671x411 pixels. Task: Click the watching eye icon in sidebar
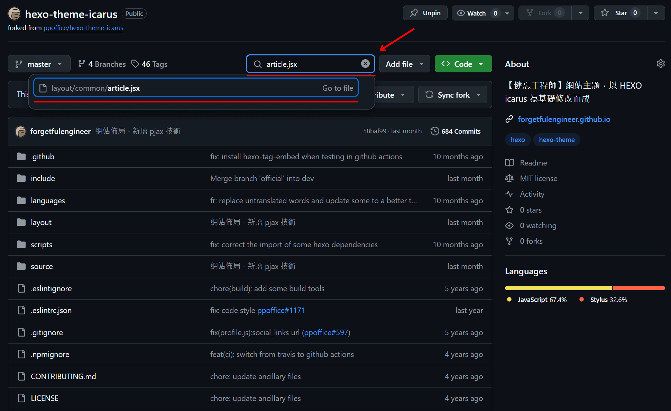pyautogui.click(x=509, y=225)
